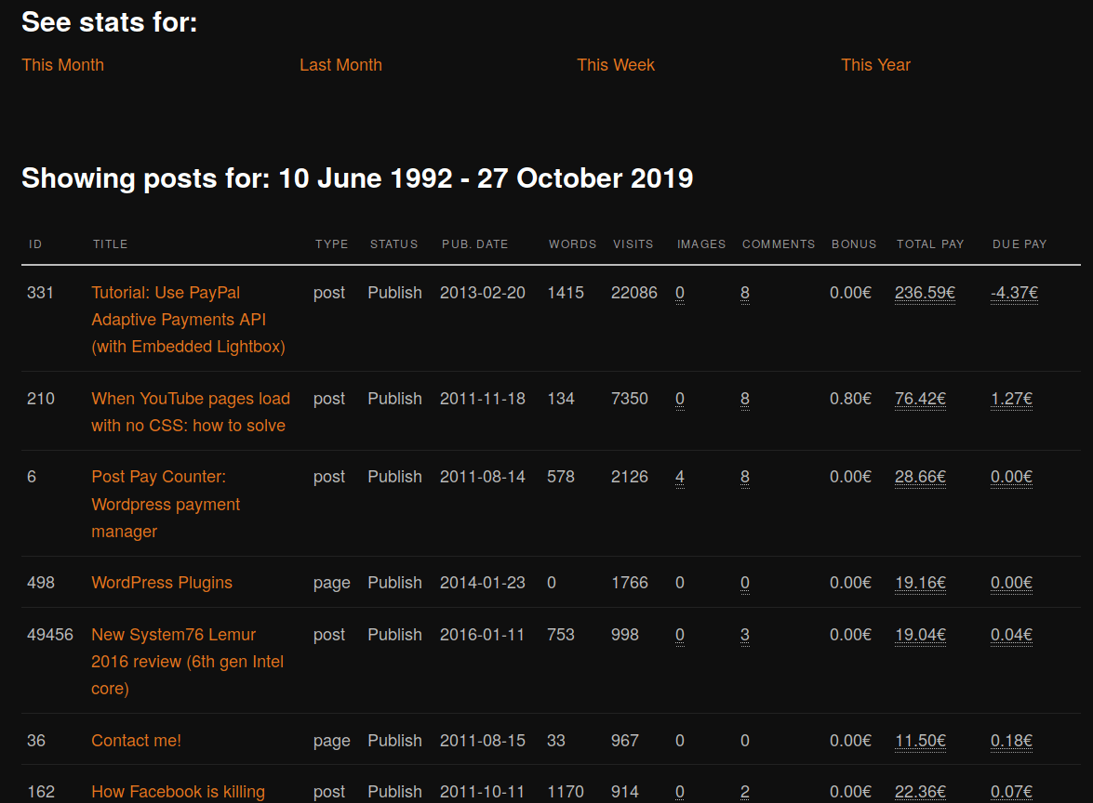Open Post Pay Counter payment manager post
1093x803 pixels.
point(166,505)
